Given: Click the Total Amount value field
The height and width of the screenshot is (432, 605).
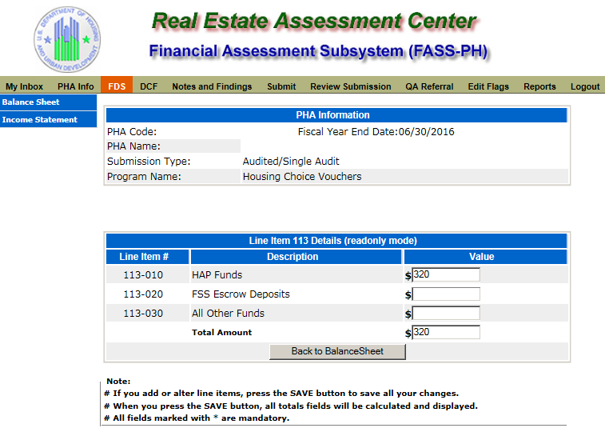Looking at the screenshot, I should (446, 332).
